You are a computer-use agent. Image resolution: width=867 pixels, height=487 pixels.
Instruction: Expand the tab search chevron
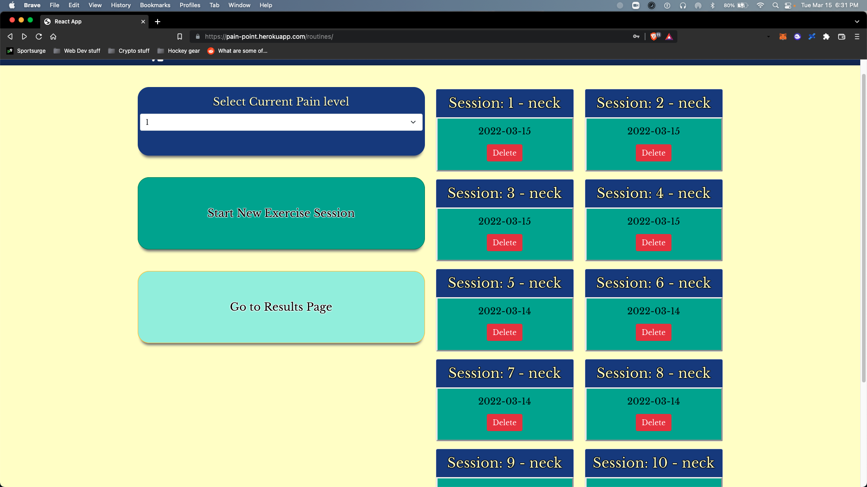pyautogui.click(x=857, y=21)
